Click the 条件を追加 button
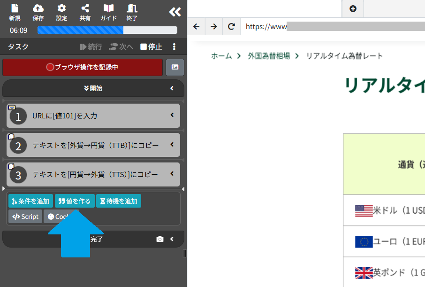Screen dimensions: 425x287 point(30,200)
